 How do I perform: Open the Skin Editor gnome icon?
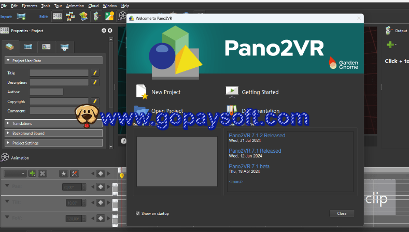click(x=96, y=17)
